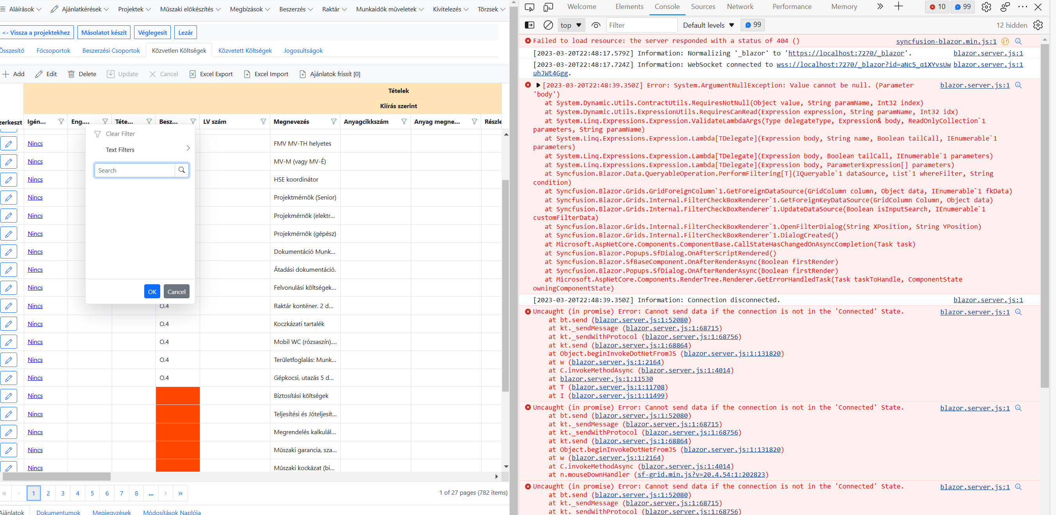Click the Excel Import toolbar icon
The height and width of the screenshot is (515, 1056).
click(x=247, y=74)
